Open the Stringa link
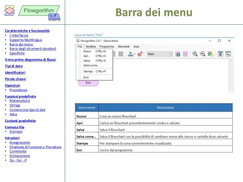This screenshot has width=243, height=182. (x=15, y=105)
